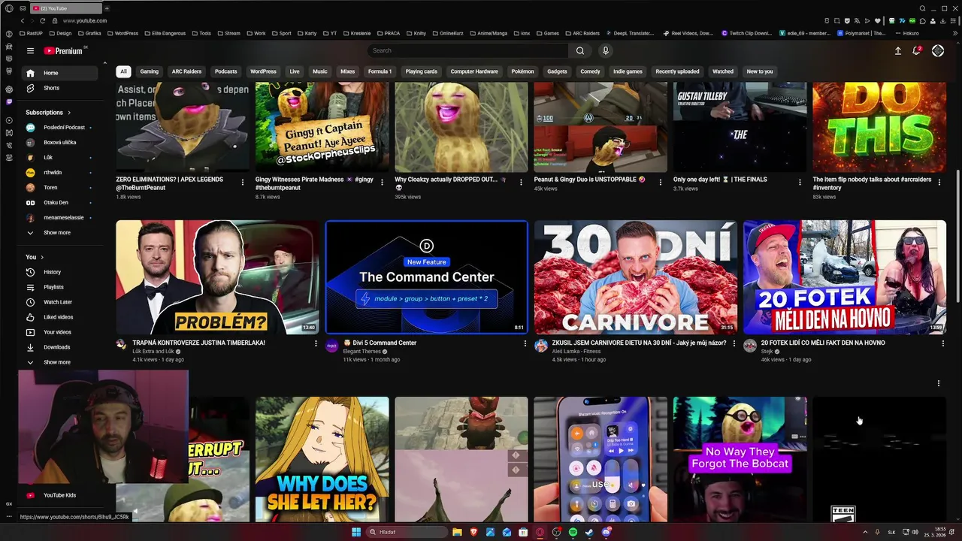Open Otaku Den subscription
The width and height of the screenshot is (962, 541).
click(59, 203)
